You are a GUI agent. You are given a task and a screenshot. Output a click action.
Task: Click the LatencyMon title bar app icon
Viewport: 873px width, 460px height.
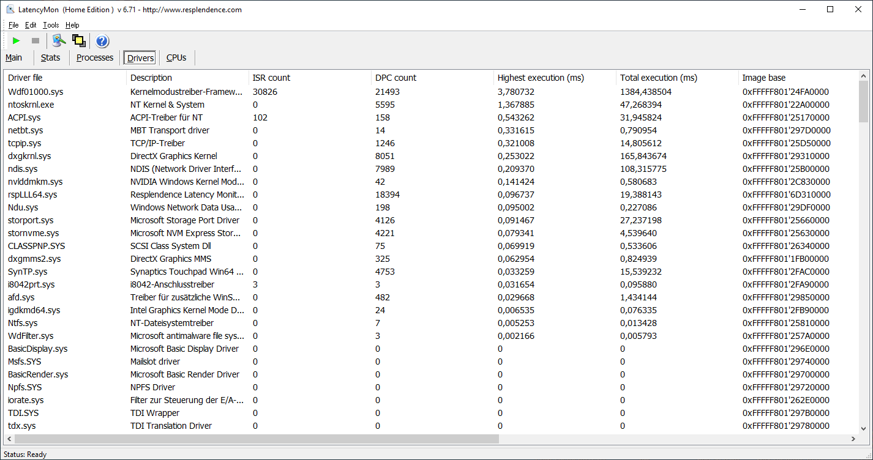10,9
